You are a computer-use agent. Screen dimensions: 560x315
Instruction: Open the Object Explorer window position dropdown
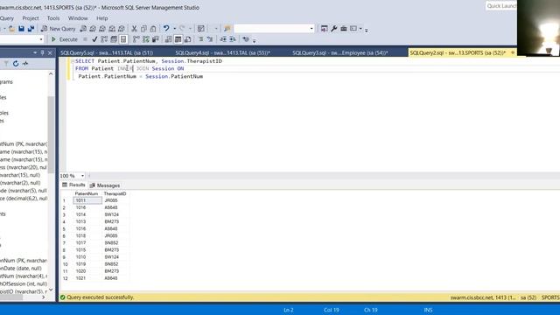pos(35,52)
